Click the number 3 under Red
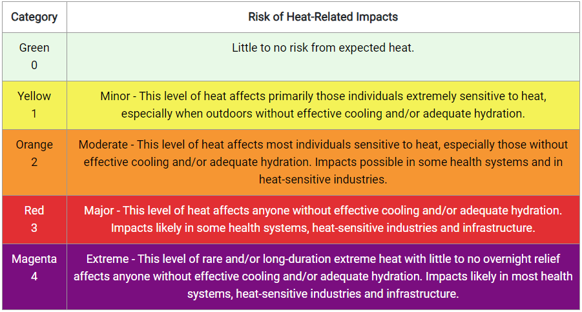 point(34,228)
